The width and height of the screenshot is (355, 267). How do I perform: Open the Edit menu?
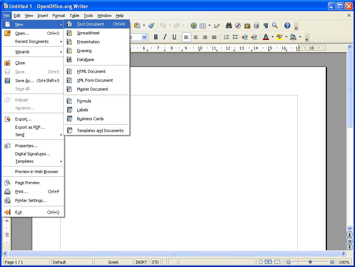(17, 16)
